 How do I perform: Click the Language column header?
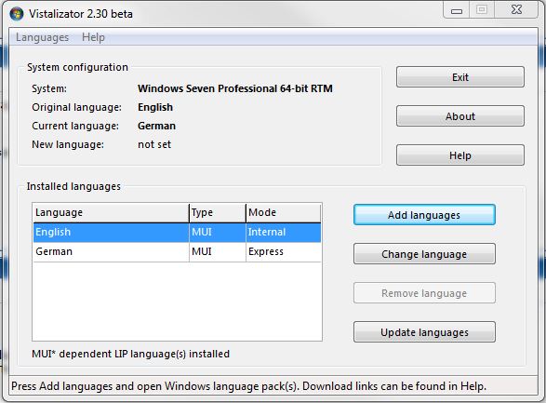(111, 212)
